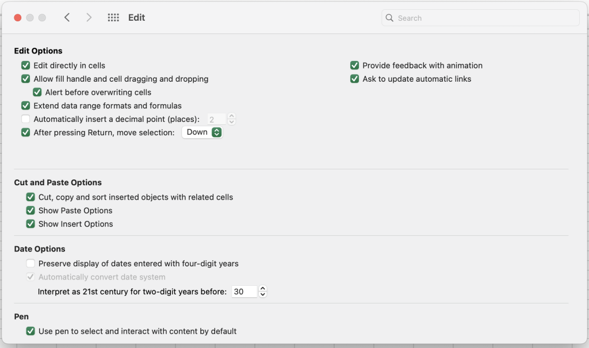Uncheck After pressing Return, move selection
Screen dimensions: 589x348
26,132
